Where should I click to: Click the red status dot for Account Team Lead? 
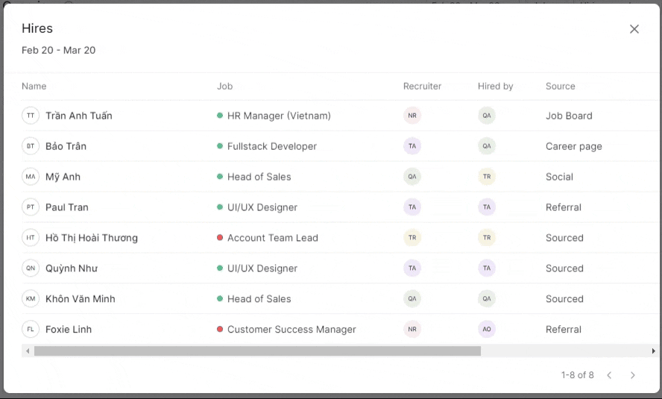tap(220, 238)
